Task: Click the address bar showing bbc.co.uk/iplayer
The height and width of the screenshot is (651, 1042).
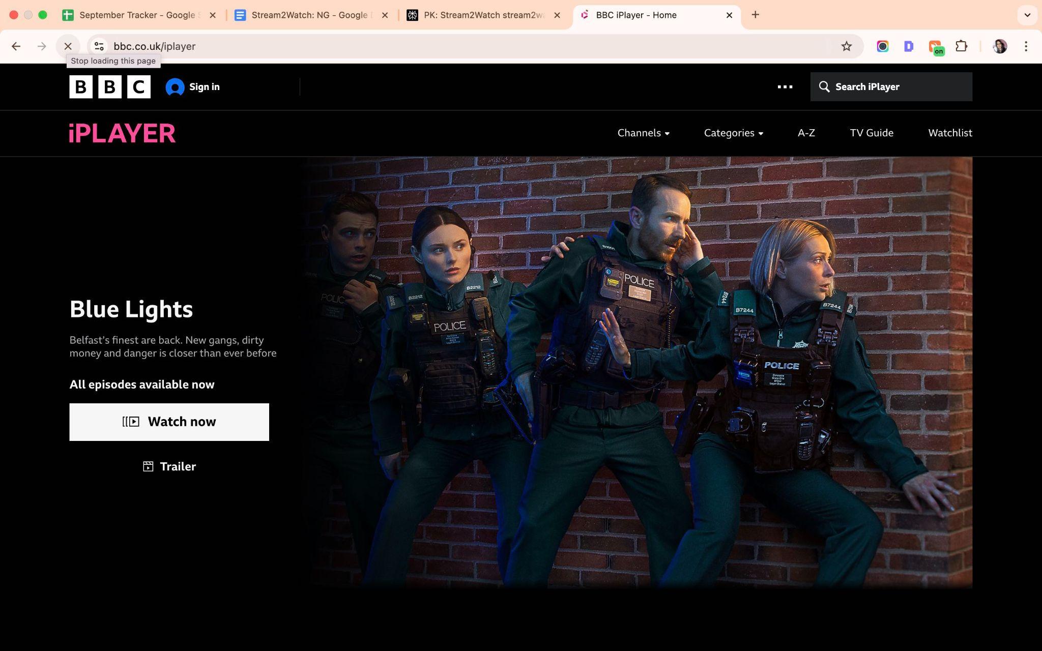Action: point(155,46)
